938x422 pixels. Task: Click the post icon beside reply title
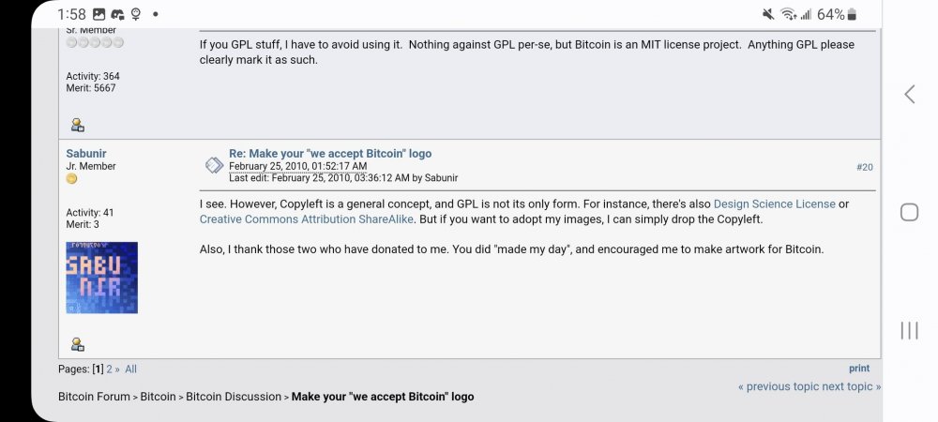point(213,165)
